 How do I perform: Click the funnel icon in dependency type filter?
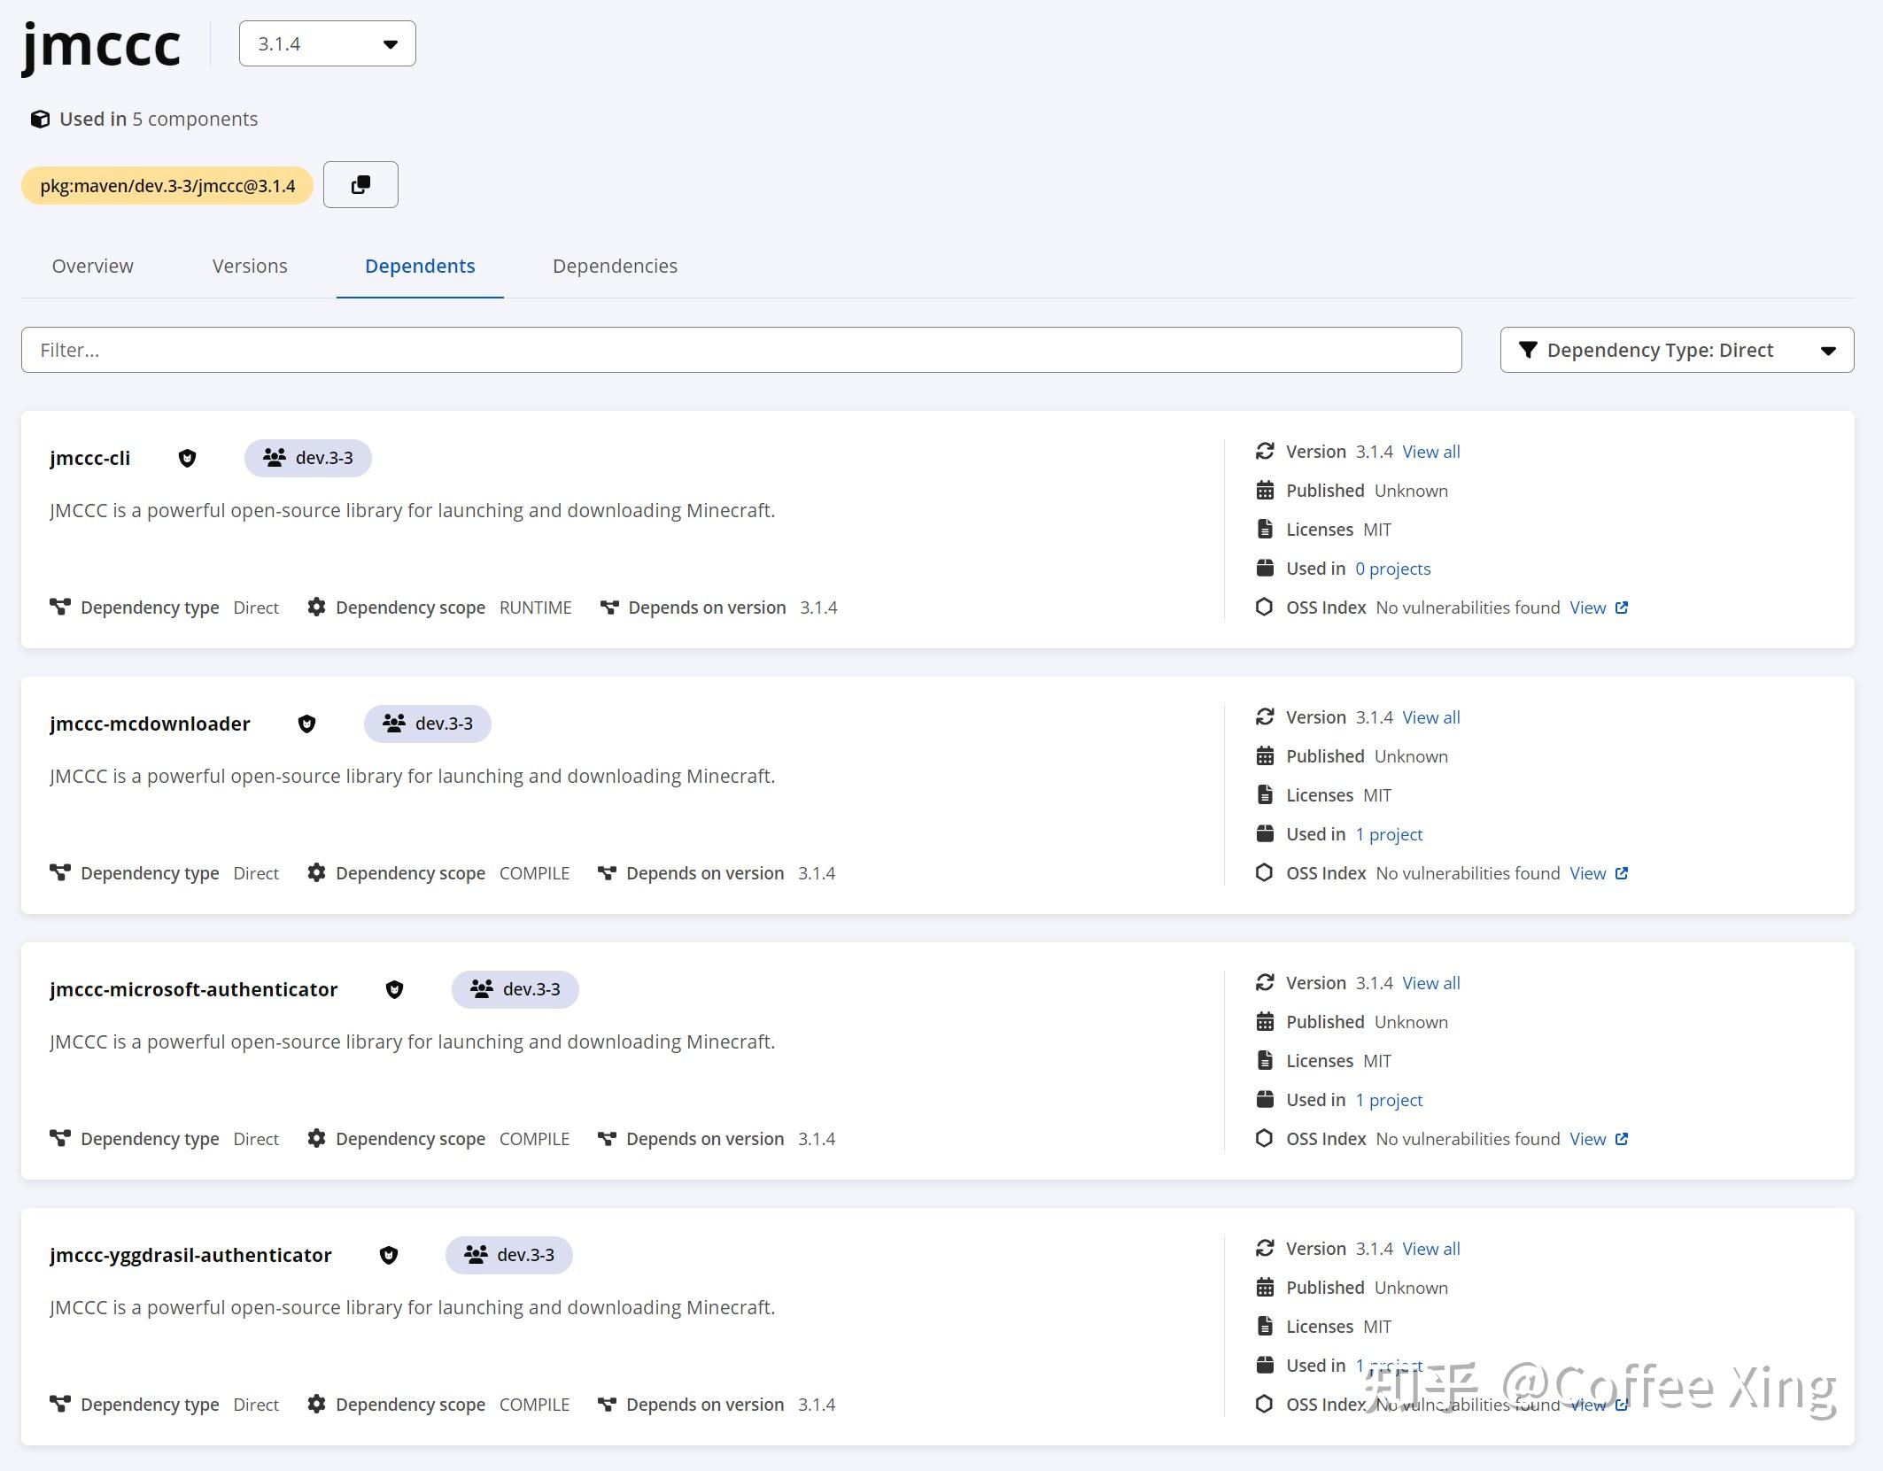click(1528, 350)
